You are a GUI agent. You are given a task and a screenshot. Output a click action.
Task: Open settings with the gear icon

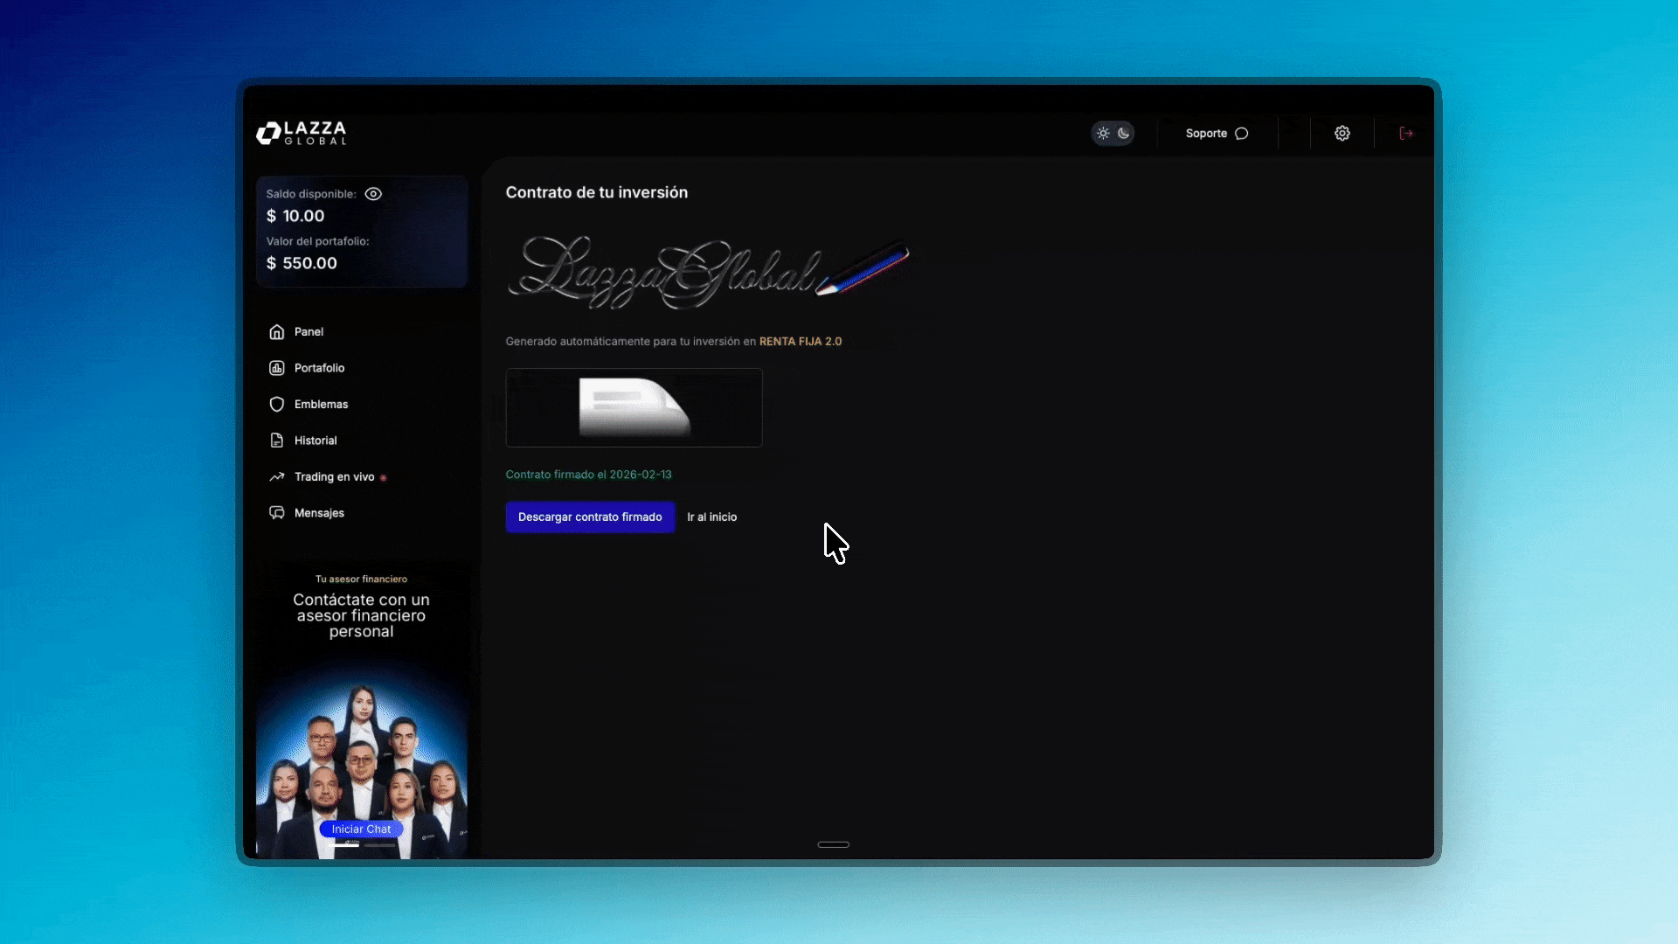pyautogui.click(x=1342, y=134)
